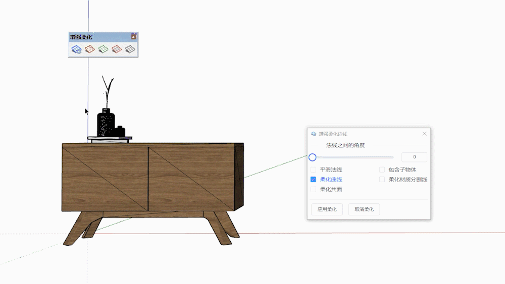The height and width of the screenshot is (284, 505).
Task: Select the red grid soften icon
Action: coord(117,49)
